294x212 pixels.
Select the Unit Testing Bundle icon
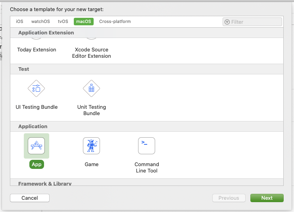[x=91, y=89]
